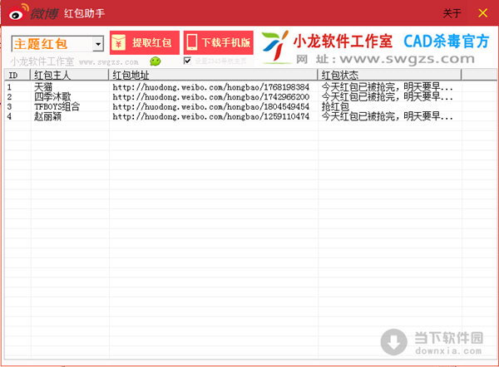Click the green WeChat icon
Image resolution: width=499 pixels, height=367 pixels.
pos(156,61)
